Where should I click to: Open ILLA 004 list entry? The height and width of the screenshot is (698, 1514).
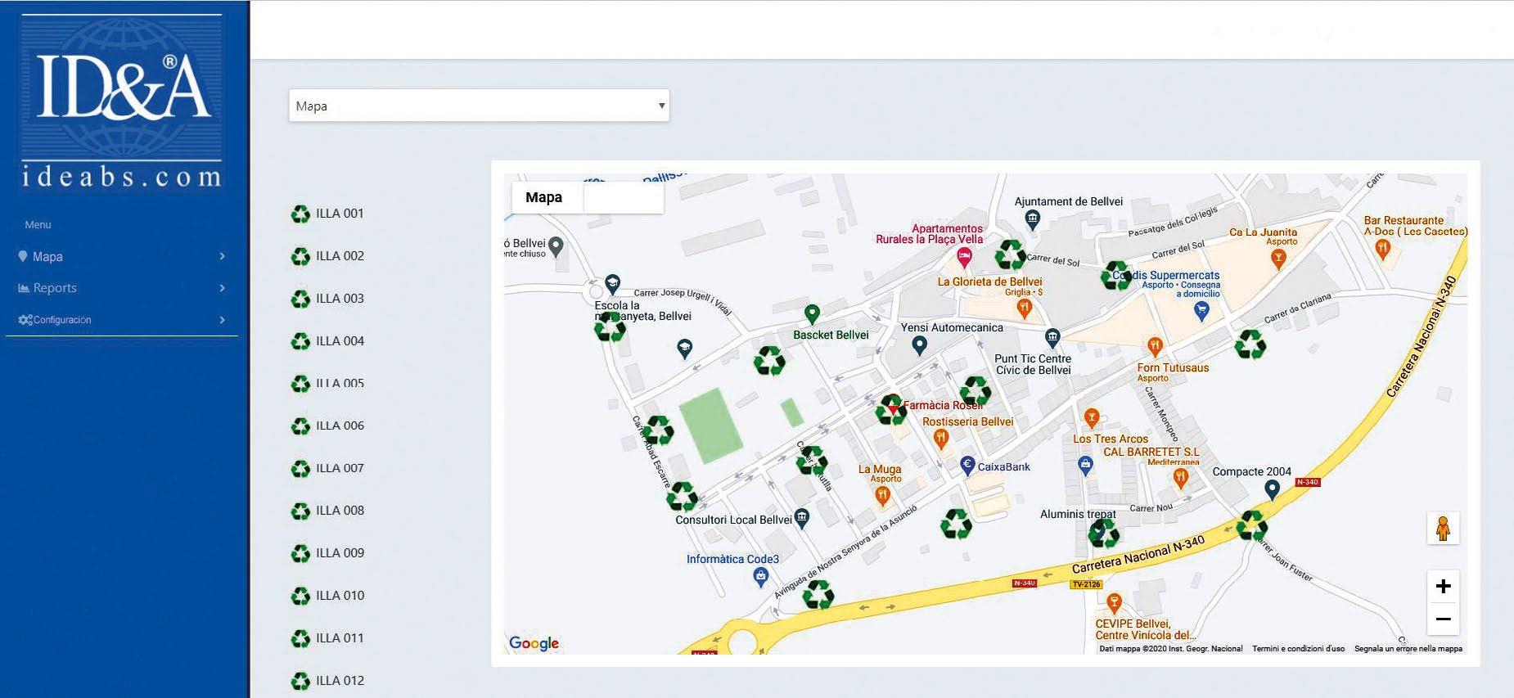pos(327,341)
